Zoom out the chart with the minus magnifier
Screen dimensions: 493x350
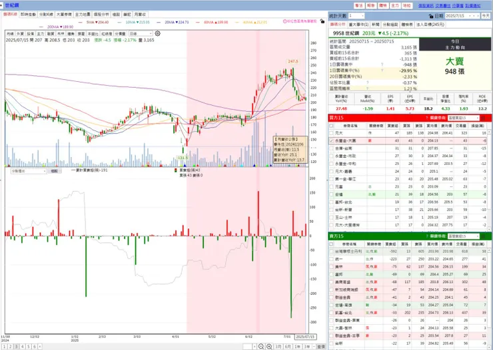(x=261, y=347)
